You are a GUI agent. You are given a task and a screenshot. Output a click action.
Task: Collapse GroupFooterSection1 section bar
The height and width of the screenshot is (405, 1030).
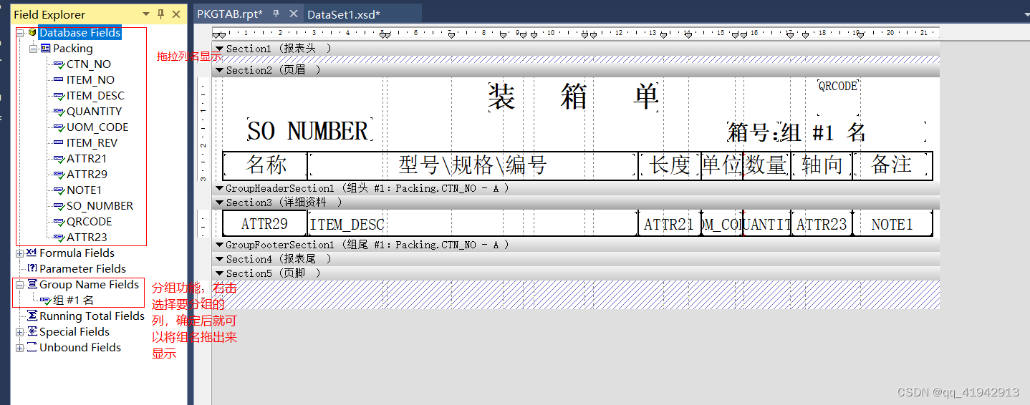pos(219,245)
